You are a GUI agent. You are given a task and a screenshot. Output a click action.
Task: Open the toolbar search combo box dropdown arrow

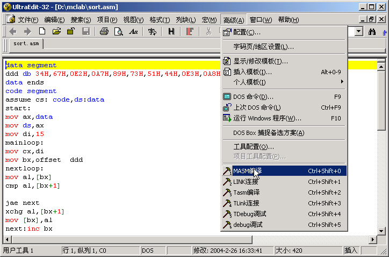coord(359,32)
